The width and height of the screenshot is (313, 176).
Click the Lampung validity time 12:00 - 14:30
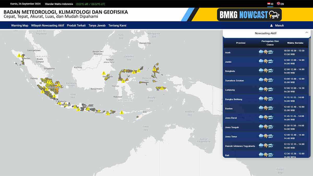point(294,90)
